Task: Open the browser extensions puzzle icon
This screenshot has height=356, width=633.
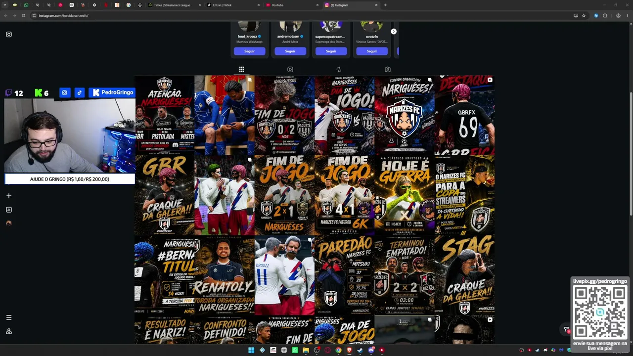Action: coord(605,15)
